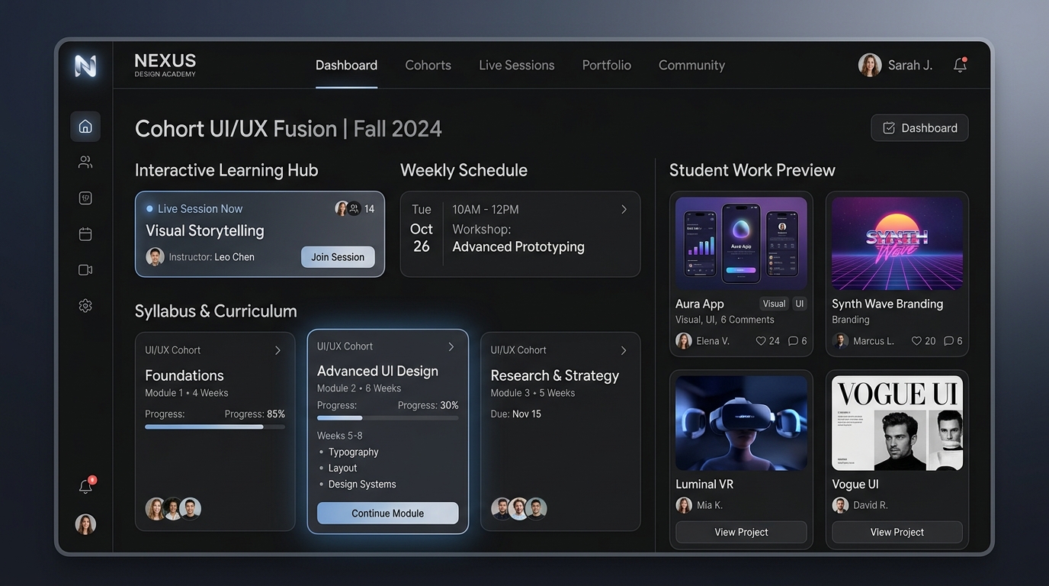This screenshot has height=586, width=1049.
Task: Click comment icon on Synth Wave Branding
Action: 948,341
